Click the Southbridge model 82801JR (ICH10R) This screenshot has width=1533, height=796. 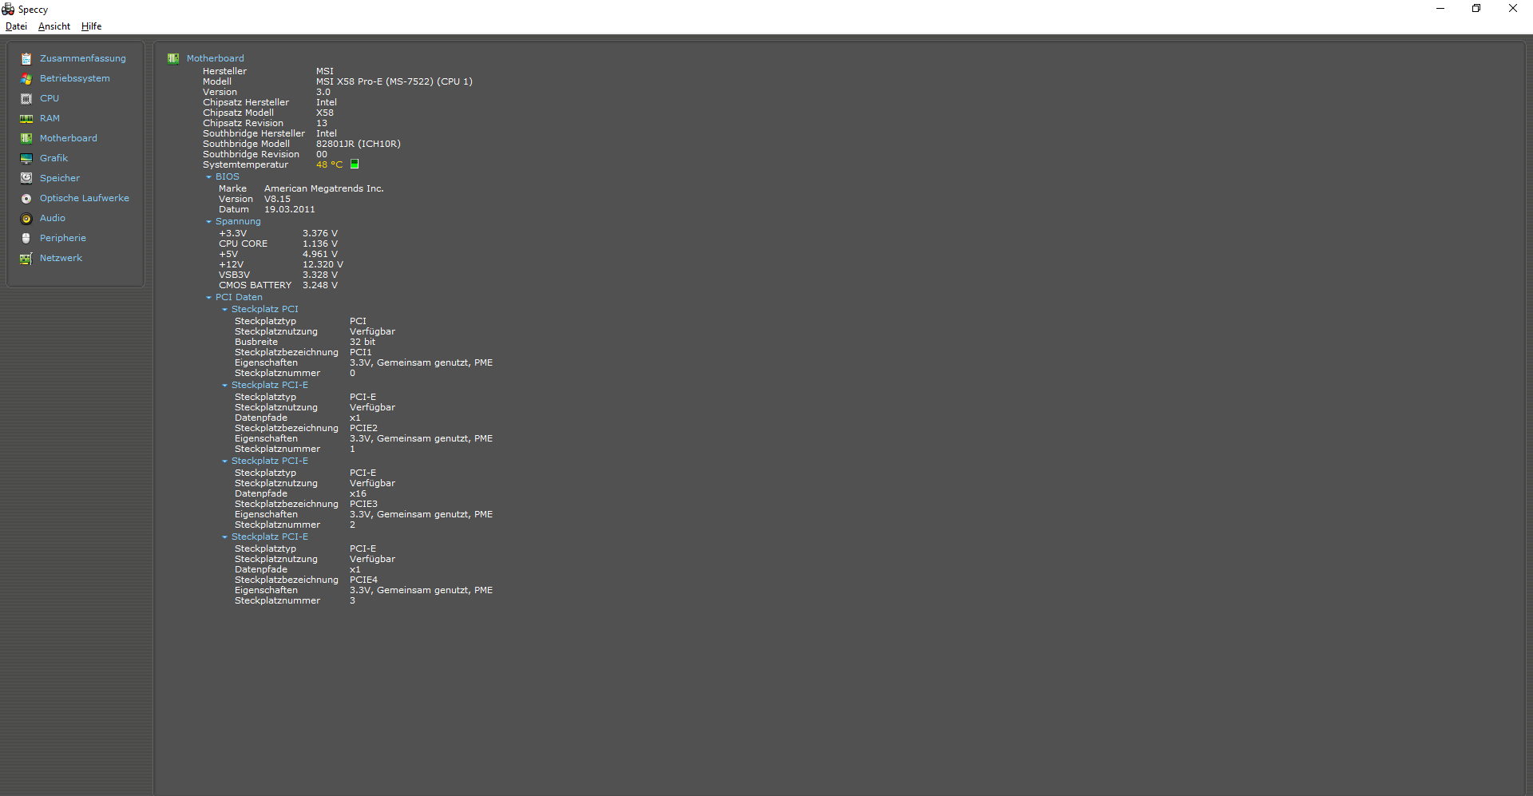click(x=358, y=144)
